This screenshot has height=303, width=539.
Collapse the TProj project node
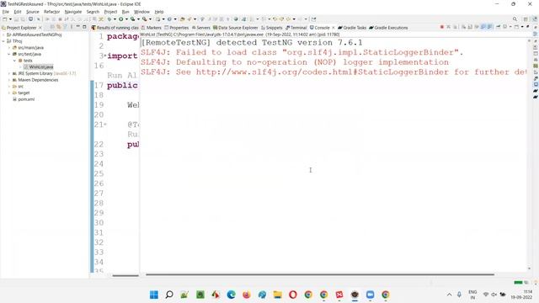pos(3,41)
